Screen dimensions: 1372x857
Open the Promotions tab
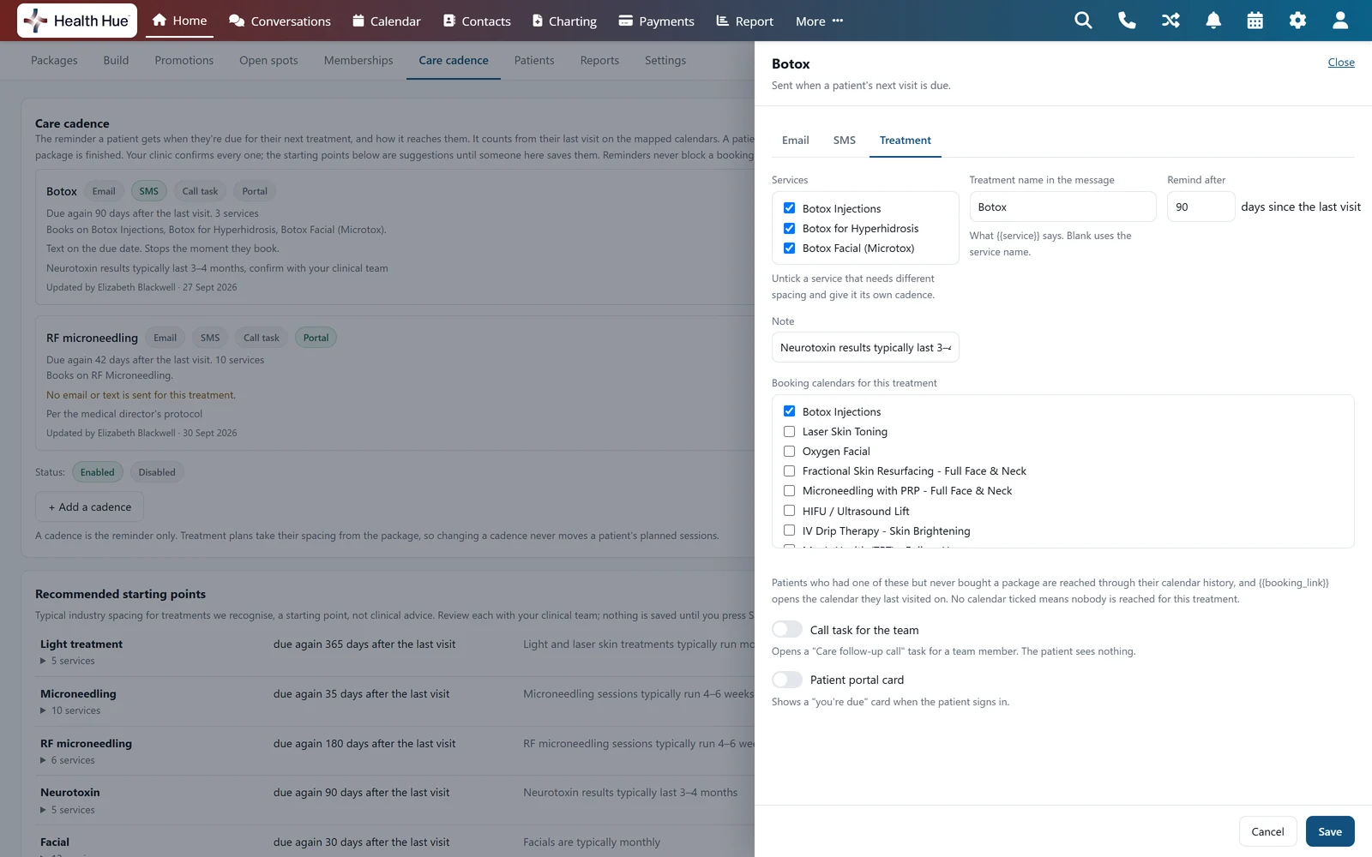[x=184, y=60]
